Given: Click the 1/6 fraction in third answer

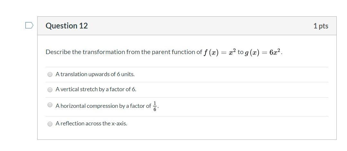Looking at the screenshot, I should click(155, 106).
